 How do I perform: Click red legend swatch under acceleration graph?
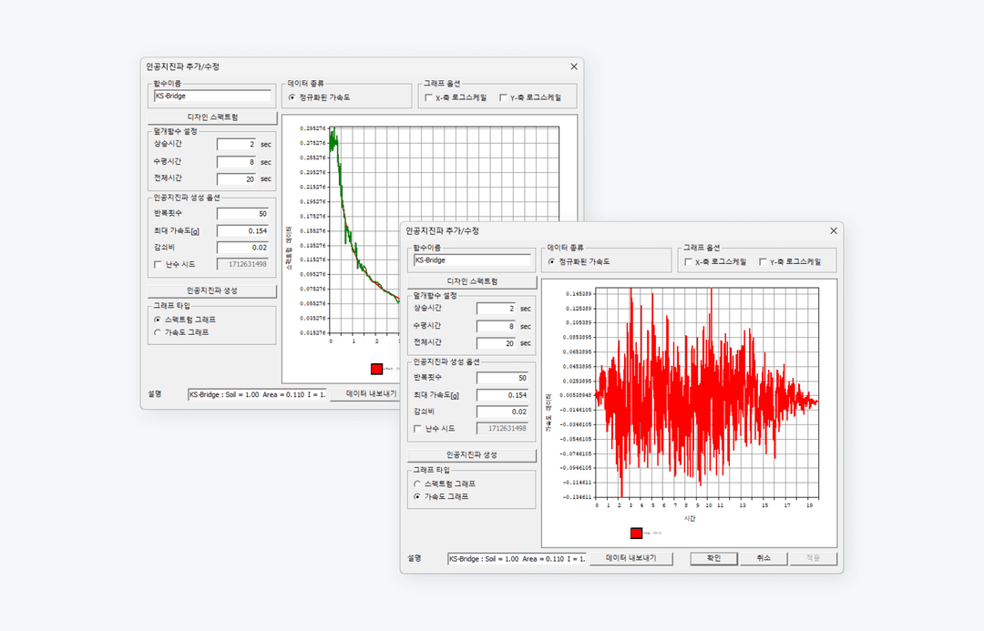click(636, 534)
